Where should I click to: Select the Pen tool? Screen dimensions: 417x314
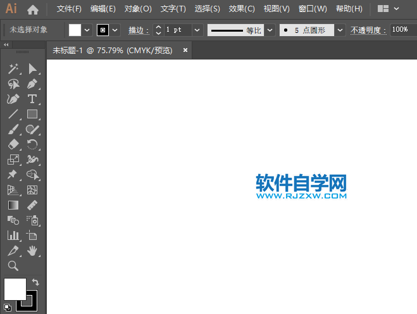click(x=32, y=84)
